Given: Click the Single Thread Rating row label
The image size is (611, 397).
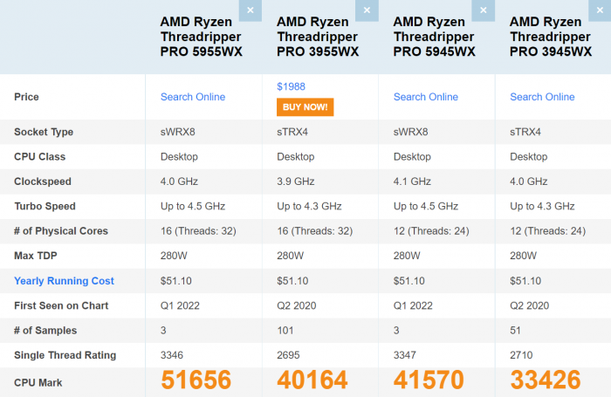Looking at the screenshot, I should pyautogui.click(x=65, y=355).
